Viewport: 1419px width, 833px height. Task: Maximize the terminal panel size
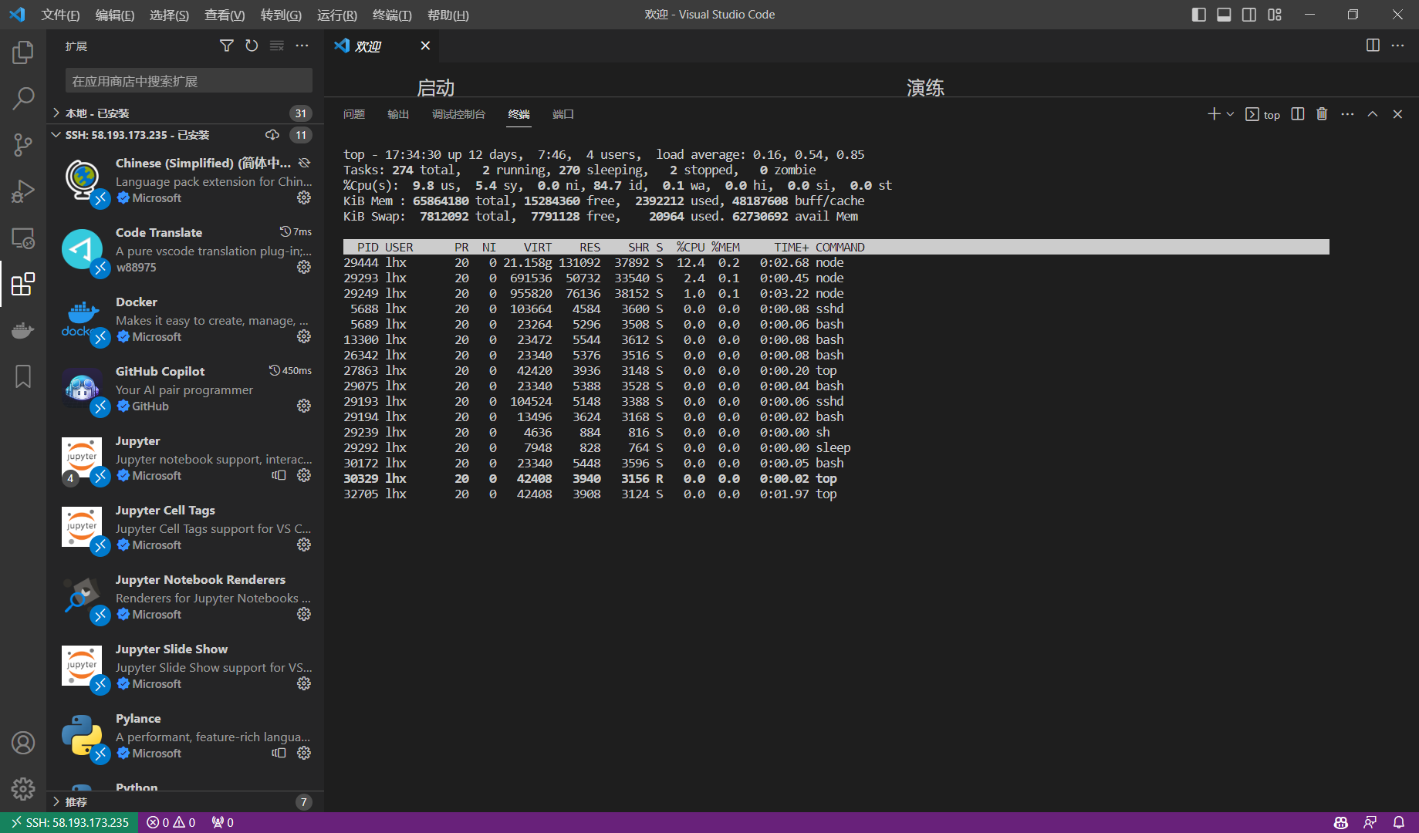1373,114
